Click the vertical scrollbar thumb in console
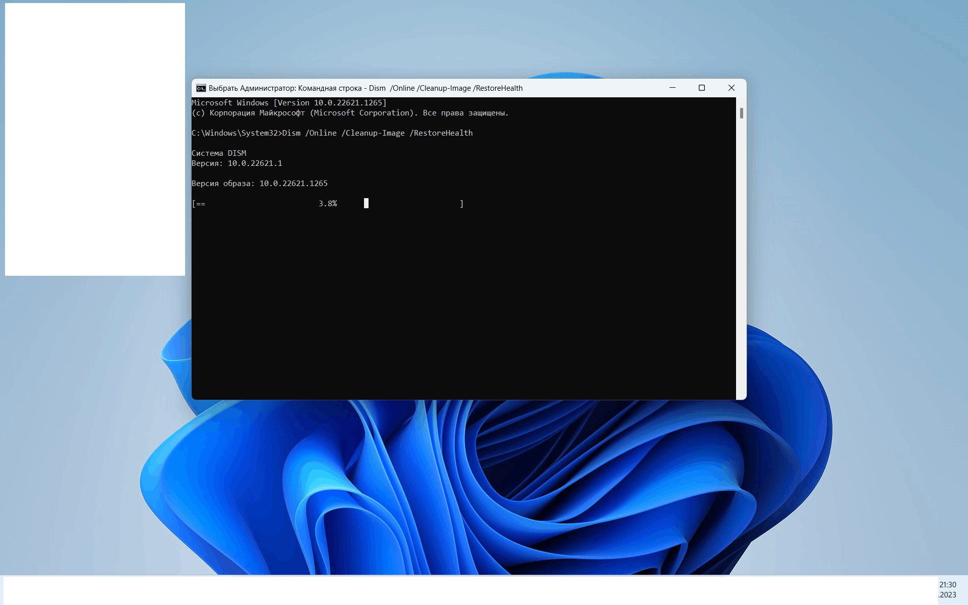The width and height of the screenshot is (968, 605). (x=741, y=113)
